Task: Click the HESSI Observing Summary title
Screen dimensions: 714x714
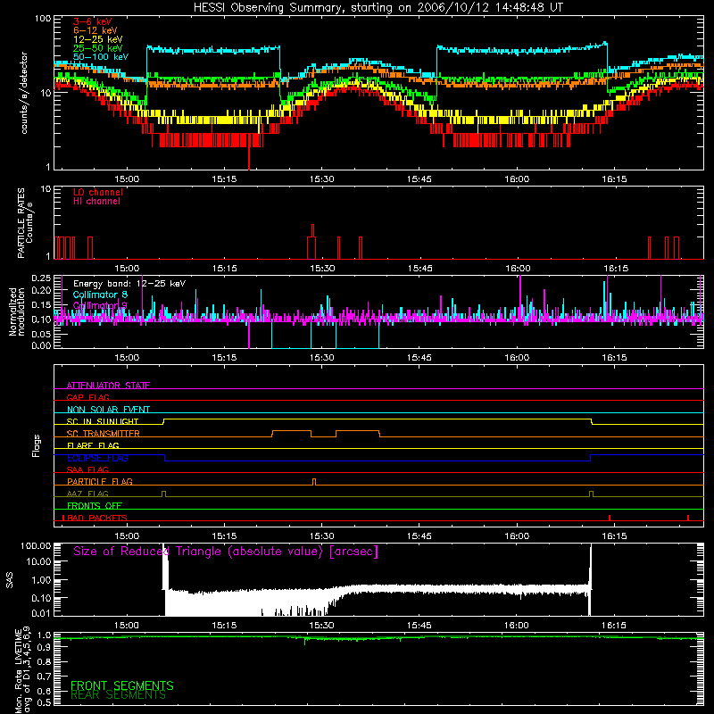Action: (378, 8)
